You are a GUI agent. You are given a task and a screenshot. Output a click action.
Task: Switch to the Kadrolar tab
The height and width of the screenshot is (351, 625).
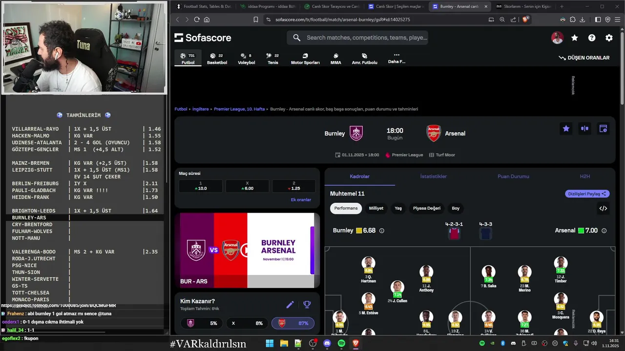click(x=359, y=176)
